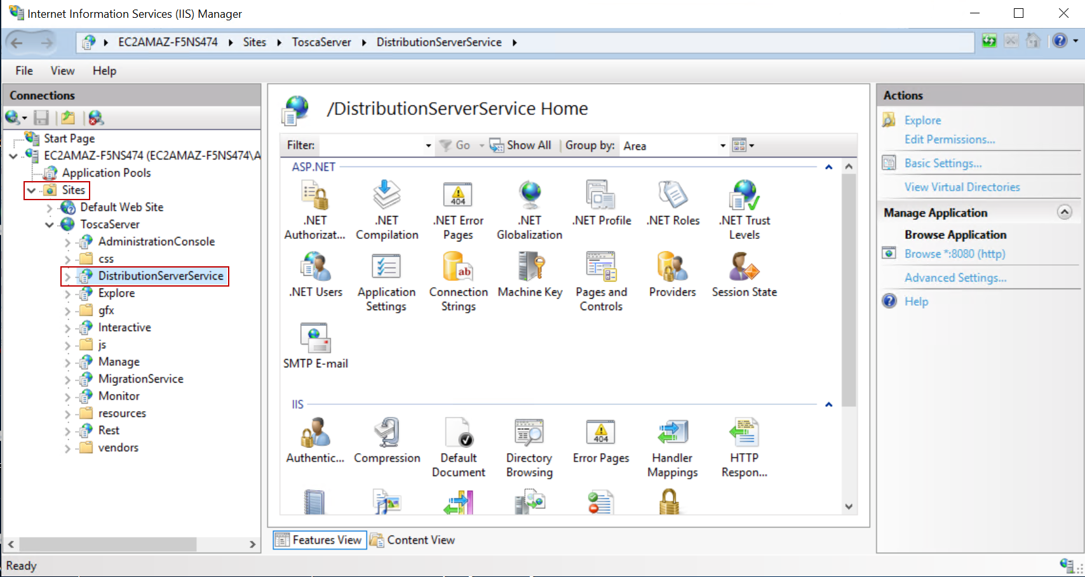The image size is (1085, 577).
Task: Expand the AdministrationConsole tree node
Action: click(67, 241)
